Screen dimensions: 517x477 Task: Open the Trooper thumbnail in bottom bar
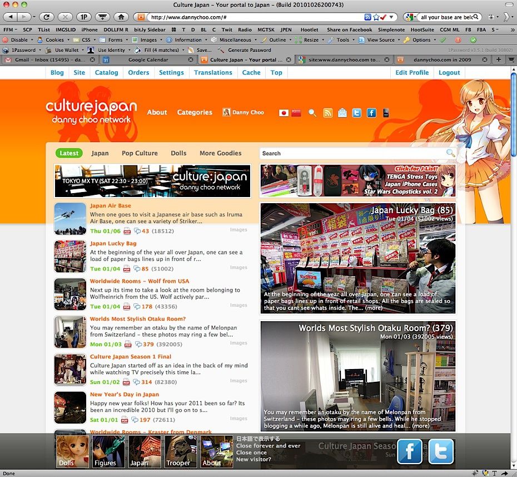pos(180,451)
